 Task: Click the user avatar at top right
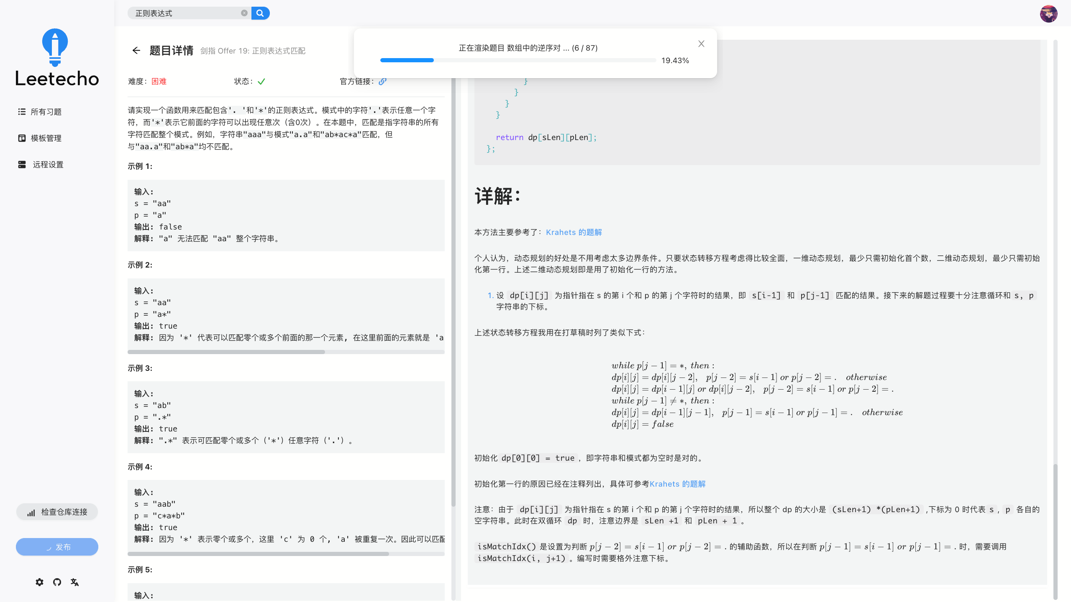1048,13
